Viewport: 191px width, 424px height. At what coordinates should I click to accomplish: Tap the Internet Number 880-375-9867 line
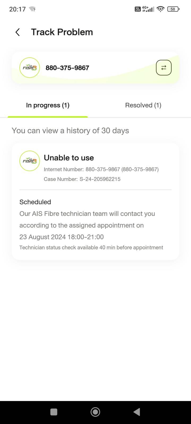click(x=101, y=169)
